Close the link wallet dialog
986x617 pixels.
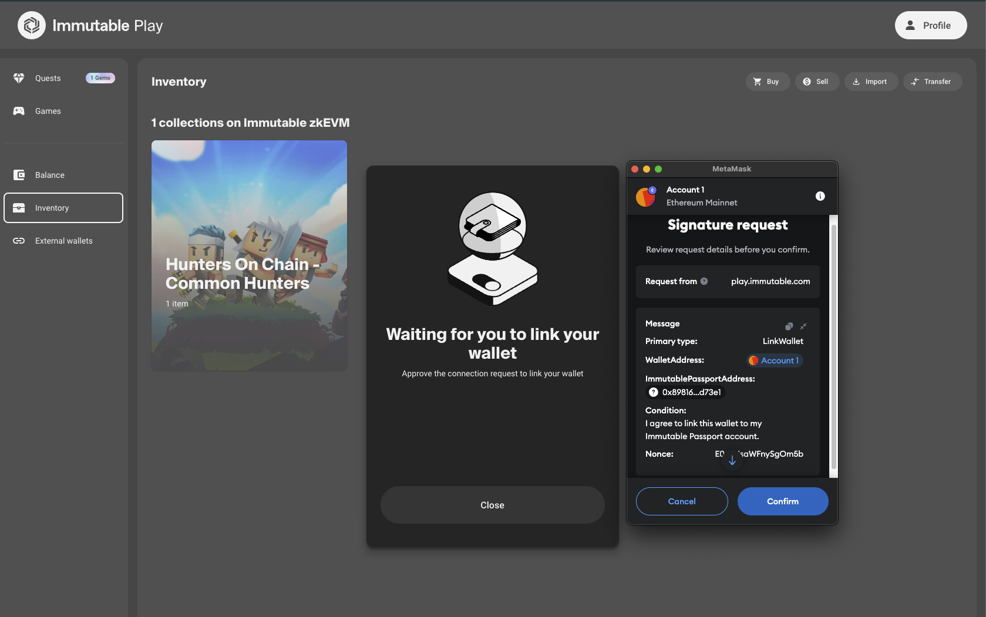[493, 505]
